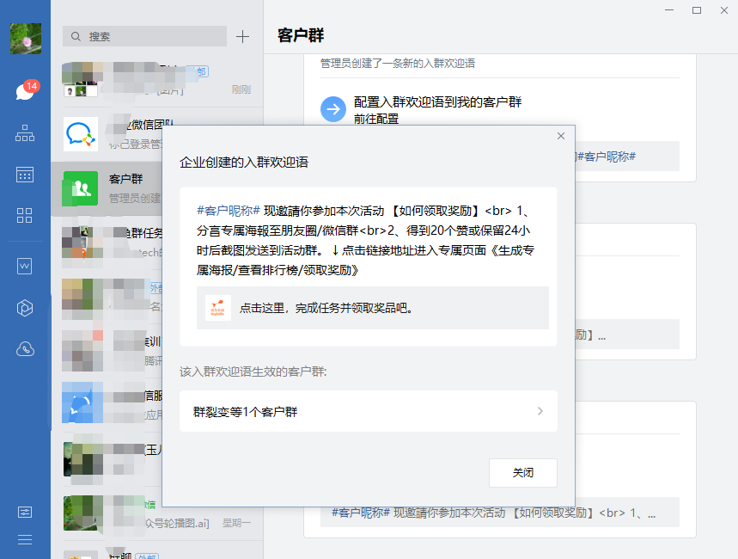This screenshot has width=738, height=559.
Task: Open the WeDoc documents icon in sidebar
Action: point(25,266)
